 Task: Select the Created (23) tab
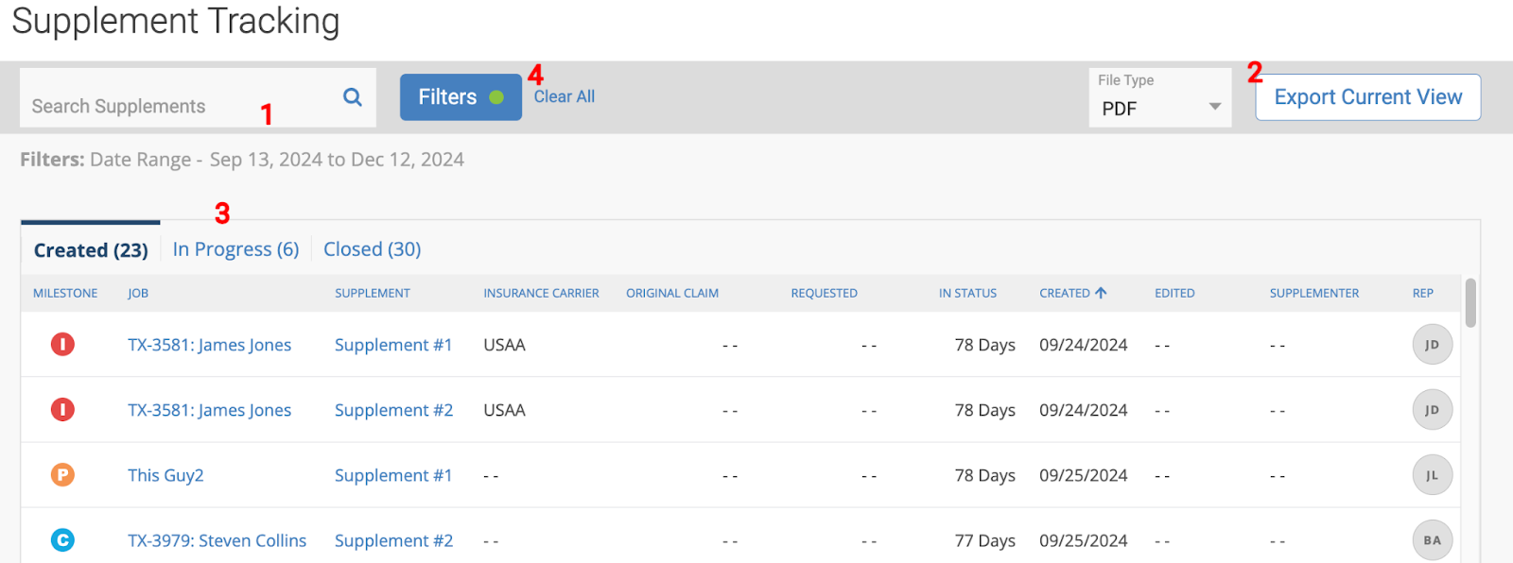click(x=91, y=250)
